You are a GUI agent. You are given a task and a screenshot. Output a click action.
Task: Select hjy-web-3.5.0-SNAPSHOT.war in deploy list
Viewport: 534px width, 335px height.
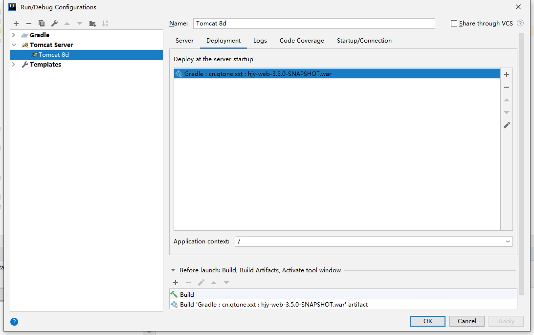click(337, 73)
